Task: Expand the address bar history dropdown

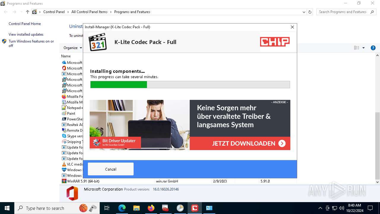Action: pyautogui.click(x=304, y=12)
